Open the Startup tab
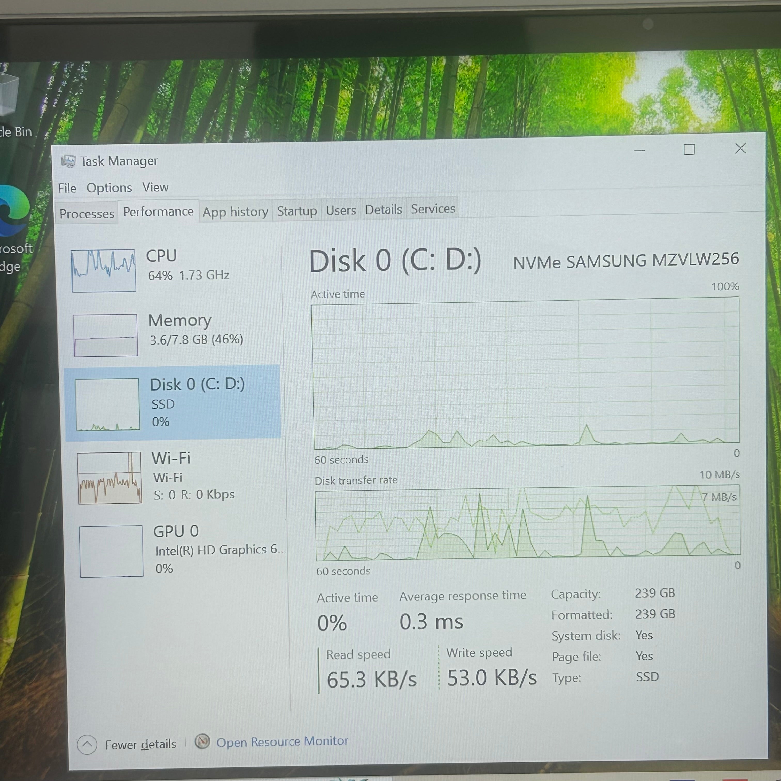This screenshot has height=781, width=781. point(297,211)
